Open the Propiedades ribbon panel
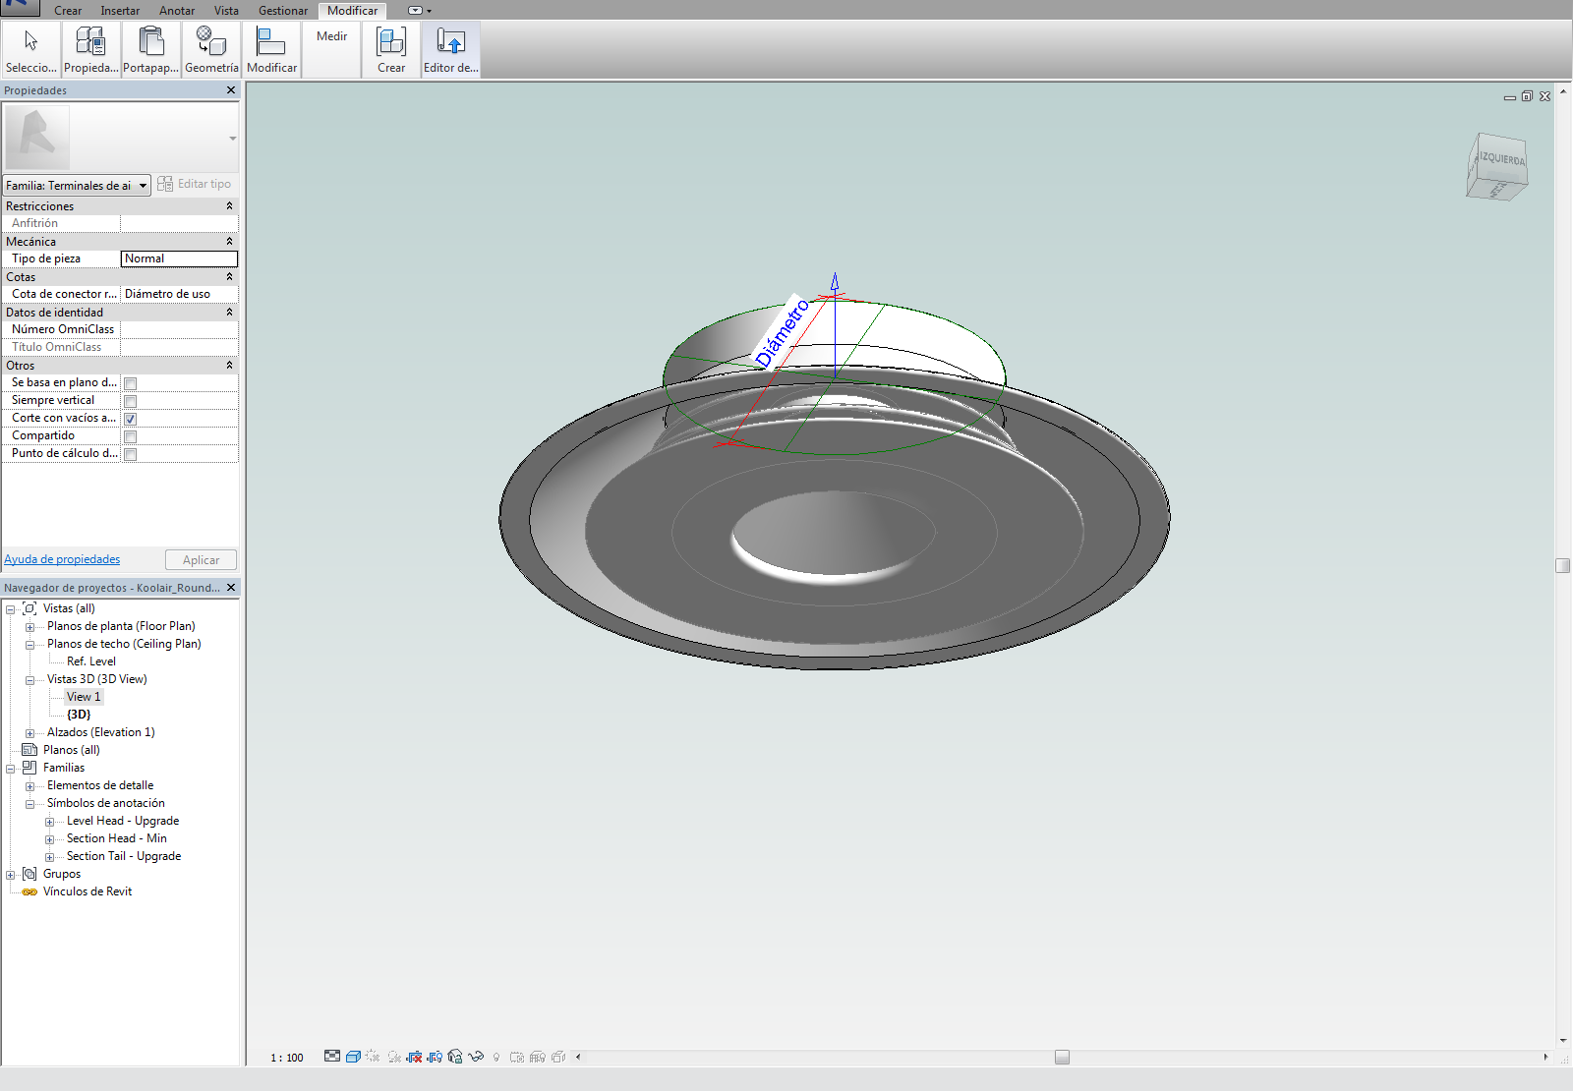 click(x=90, y=49)
